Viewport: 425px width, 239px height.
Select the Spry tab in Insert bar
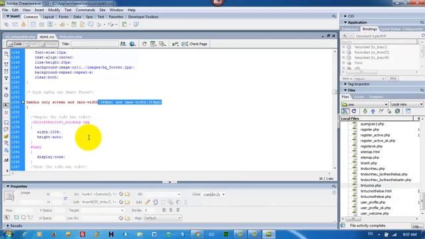click(x=89, y=17)
